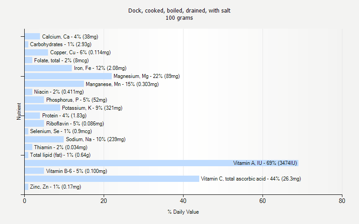Click the Vitamin B-6 label

coord(76,171)
